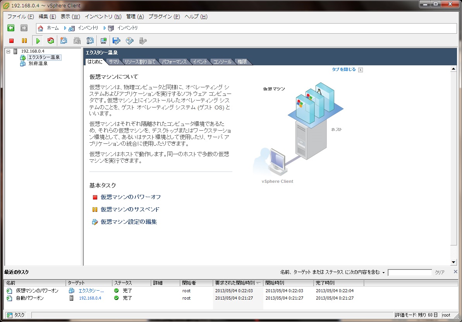462x322 pixels.
Task: Click the host server icon for 192.168.0.4
Action: coord(15,51)
